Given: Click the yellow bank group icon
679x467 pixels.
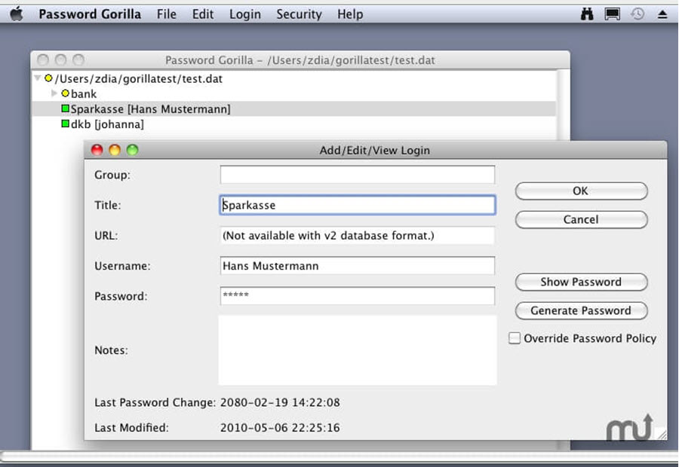Looking at the screenshot, I should pyautogui.click(x=66, y=93).
